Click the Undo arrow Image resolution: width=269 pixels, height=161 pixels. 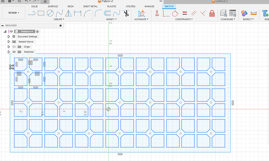[27, 1]
